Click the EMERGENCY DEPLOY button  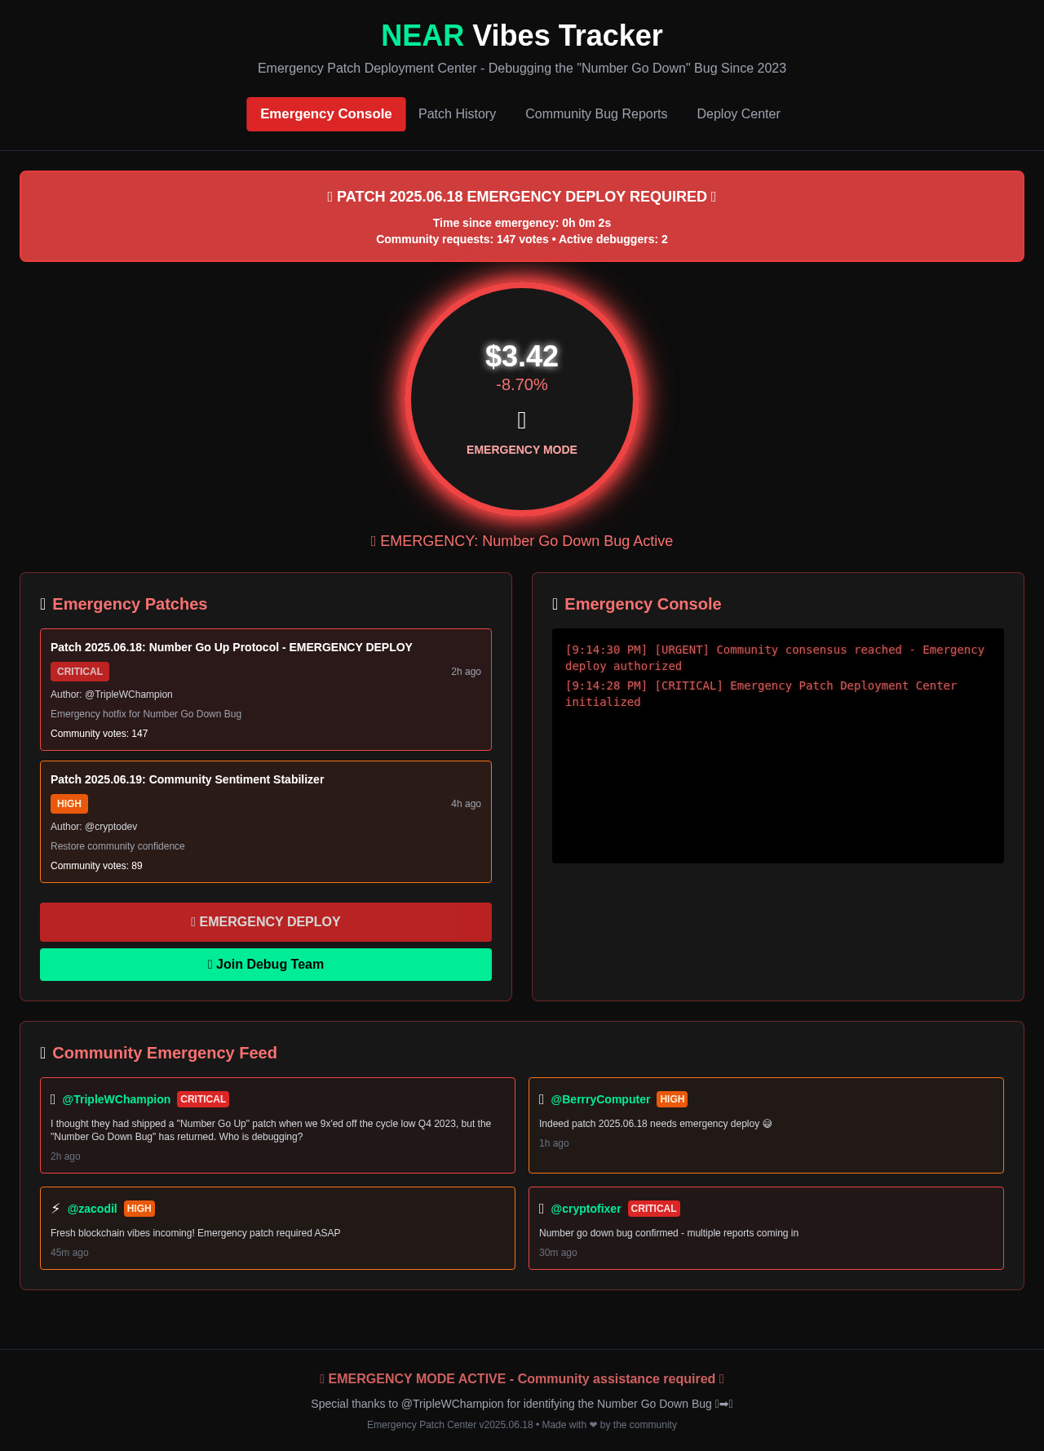coord(266,922)
